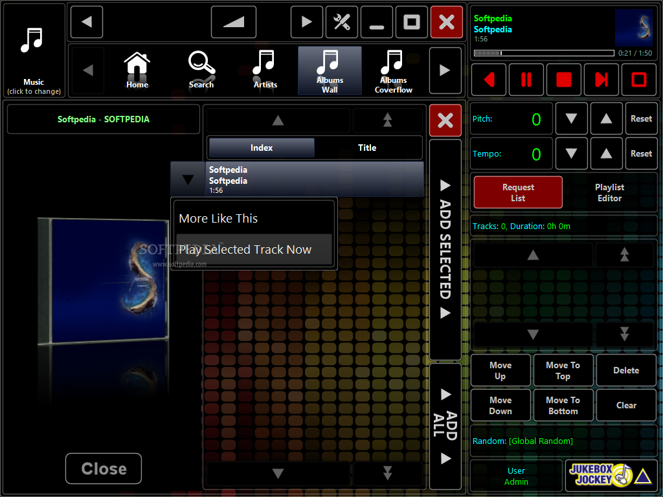Delete the selected request item
The image size is (663, 497).
(x=626, y=371)
